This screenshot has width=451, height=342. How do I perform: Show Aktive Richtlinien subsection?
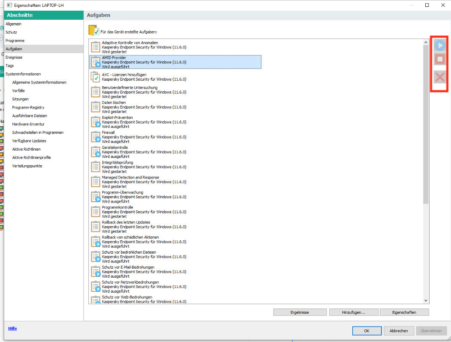pos(26,149)
